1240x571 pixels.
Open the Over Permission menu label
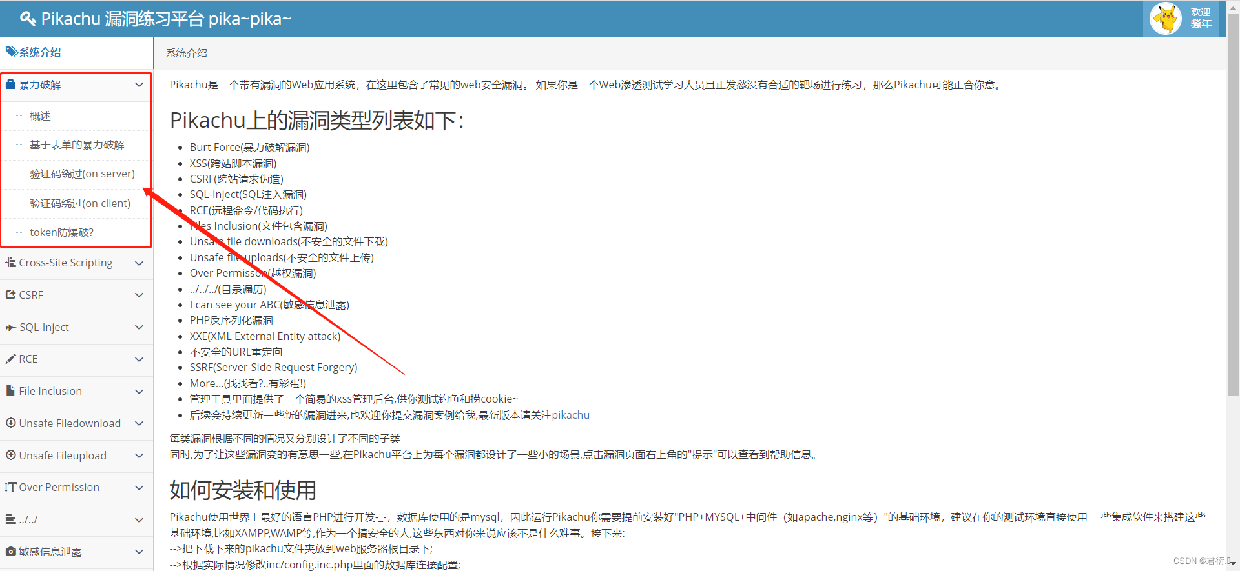pos(59,487)
